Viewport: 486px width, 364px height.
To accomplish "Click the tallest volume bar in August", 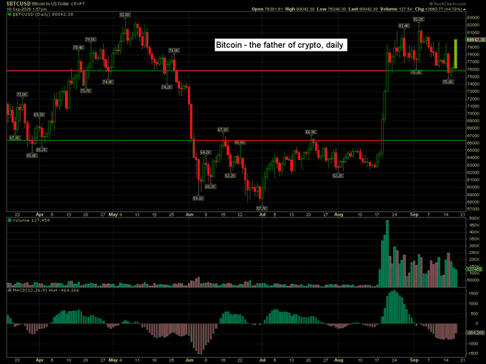I will click(387, 253).
